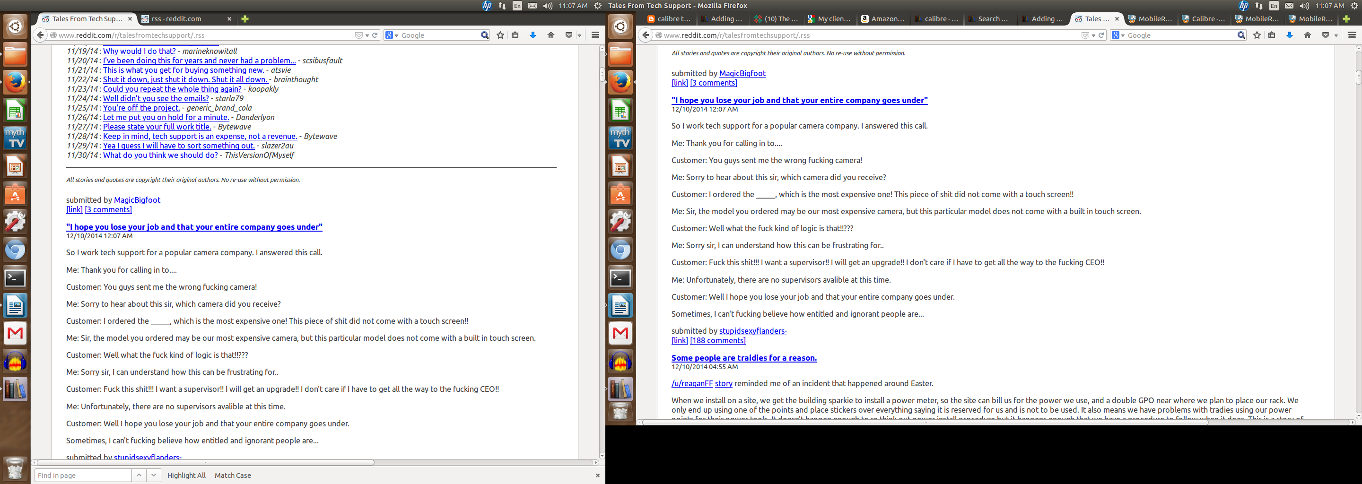The width and height of the screenshot is (1362, 484).
Task: Open volume indicator in right top panel
Action: pos(1304,5)
